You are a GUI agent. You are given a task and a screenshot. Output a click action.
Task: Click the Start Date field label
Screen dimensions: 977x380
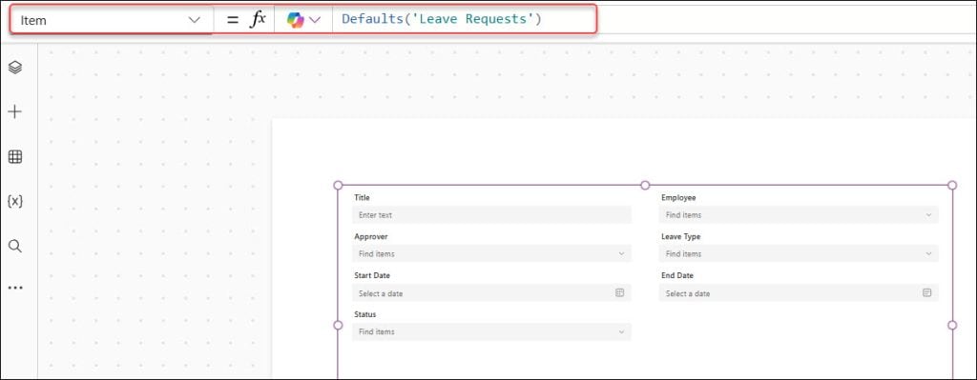click(372, 275)
